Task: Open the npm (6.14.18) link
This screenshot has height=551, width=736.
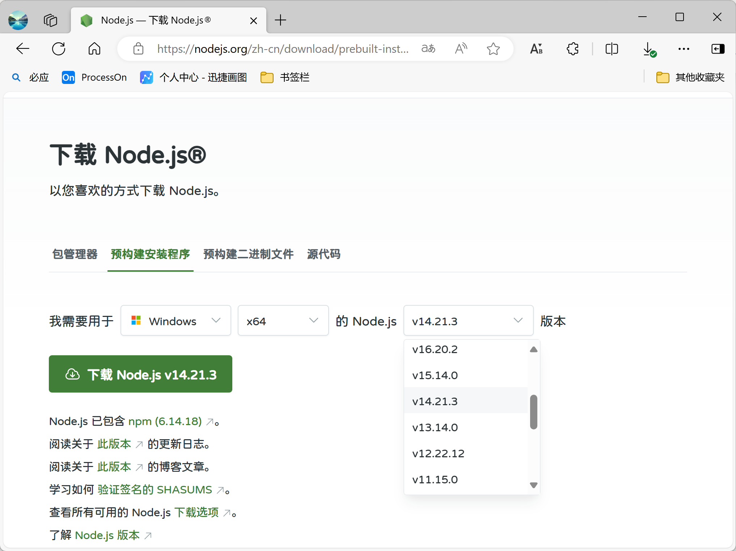Action: coord(165,421)
